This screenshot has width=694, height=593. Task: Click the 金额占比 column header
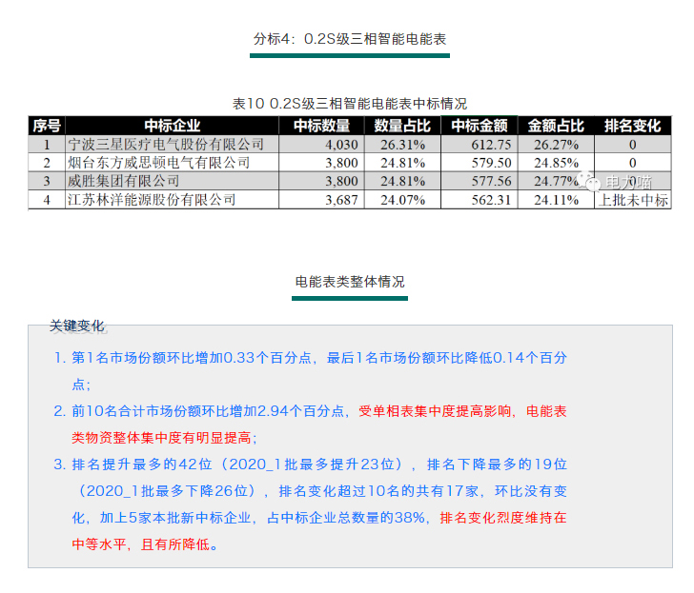point(556,126)
